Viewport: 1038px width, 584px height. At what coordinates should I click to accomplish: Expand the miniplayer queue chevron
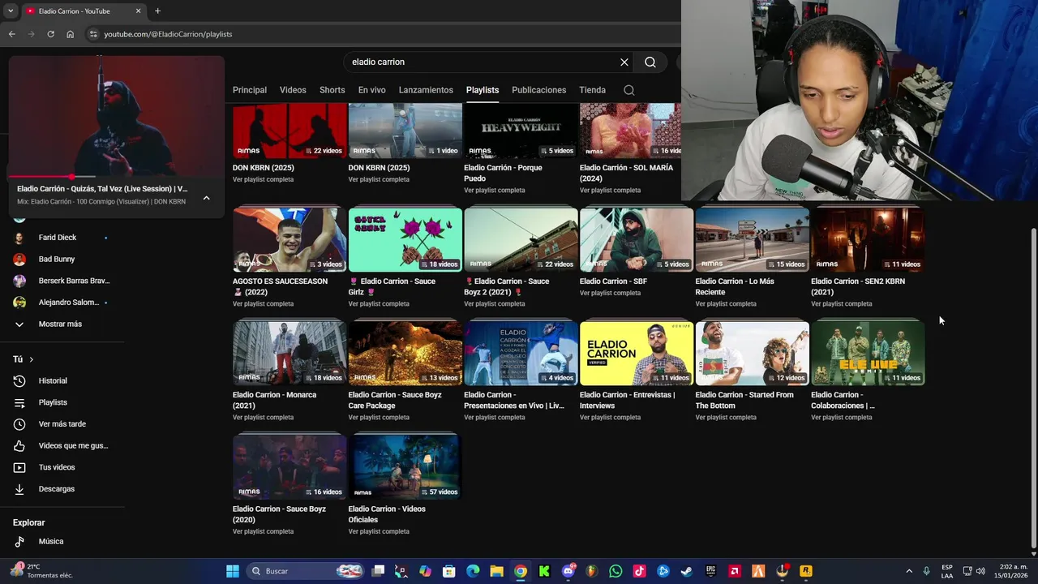click(206, 198)
